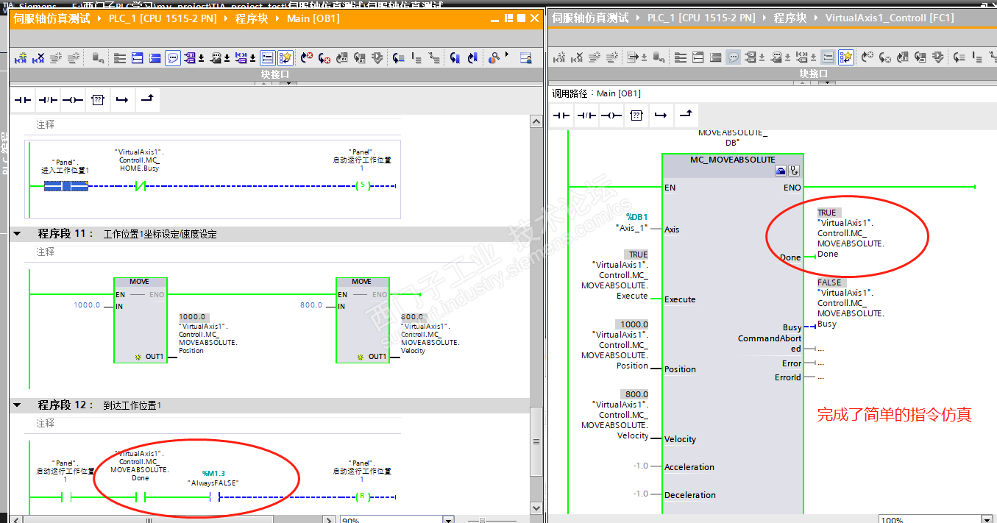Toggle favorites bar star in Main toolbar

click(x=285, y=57)
